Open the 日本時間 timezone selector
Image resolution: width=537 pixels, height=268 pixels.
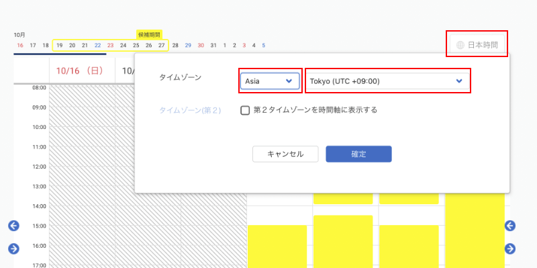click(x=477, y=45)
